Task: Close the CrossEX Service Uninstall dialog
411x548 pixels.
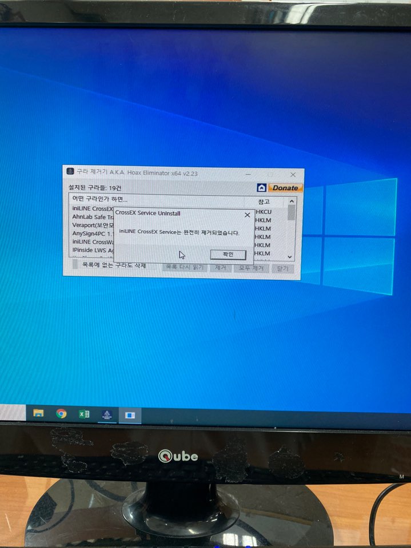Action: click(x=247, y=215)
